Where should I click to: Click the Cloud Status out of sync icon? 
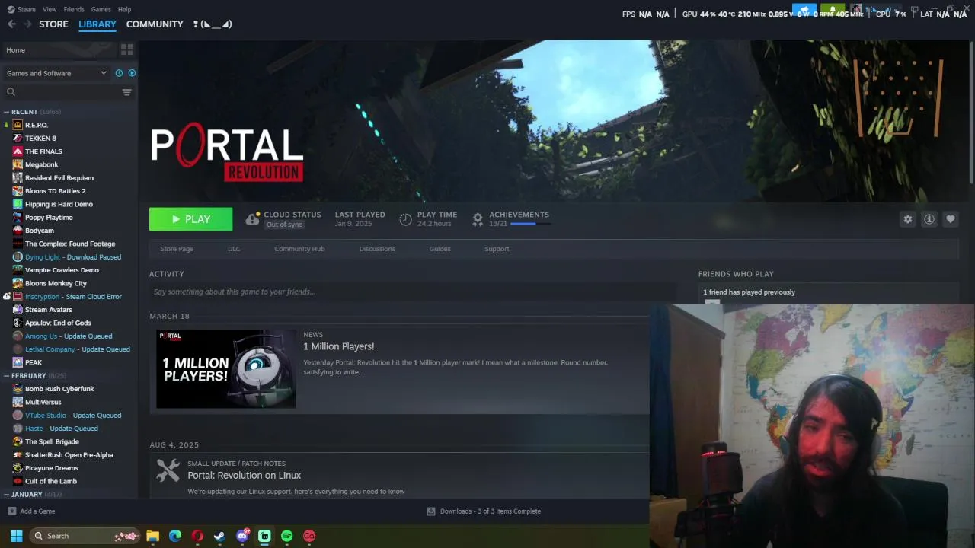[252, 219]
